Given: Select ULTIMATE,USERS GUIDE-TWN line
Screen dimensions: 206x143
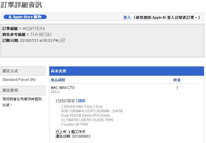Looking at the screenshot, I should click(x=87, y=120).
